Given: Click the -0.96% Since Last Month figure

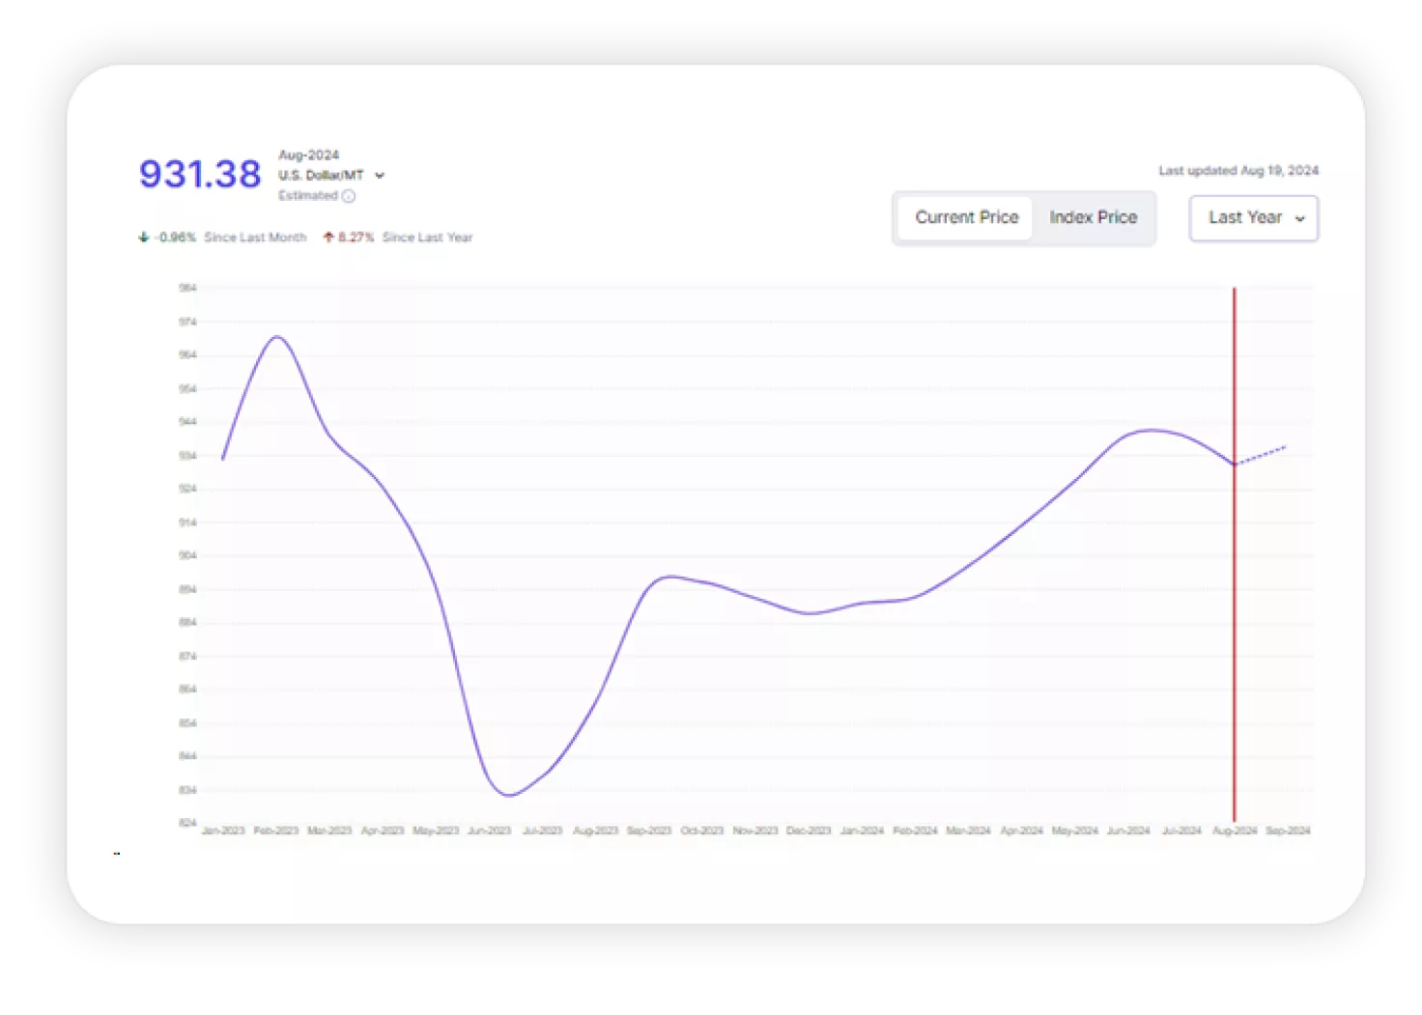Looking at the screenshot, I should (177, 238).
